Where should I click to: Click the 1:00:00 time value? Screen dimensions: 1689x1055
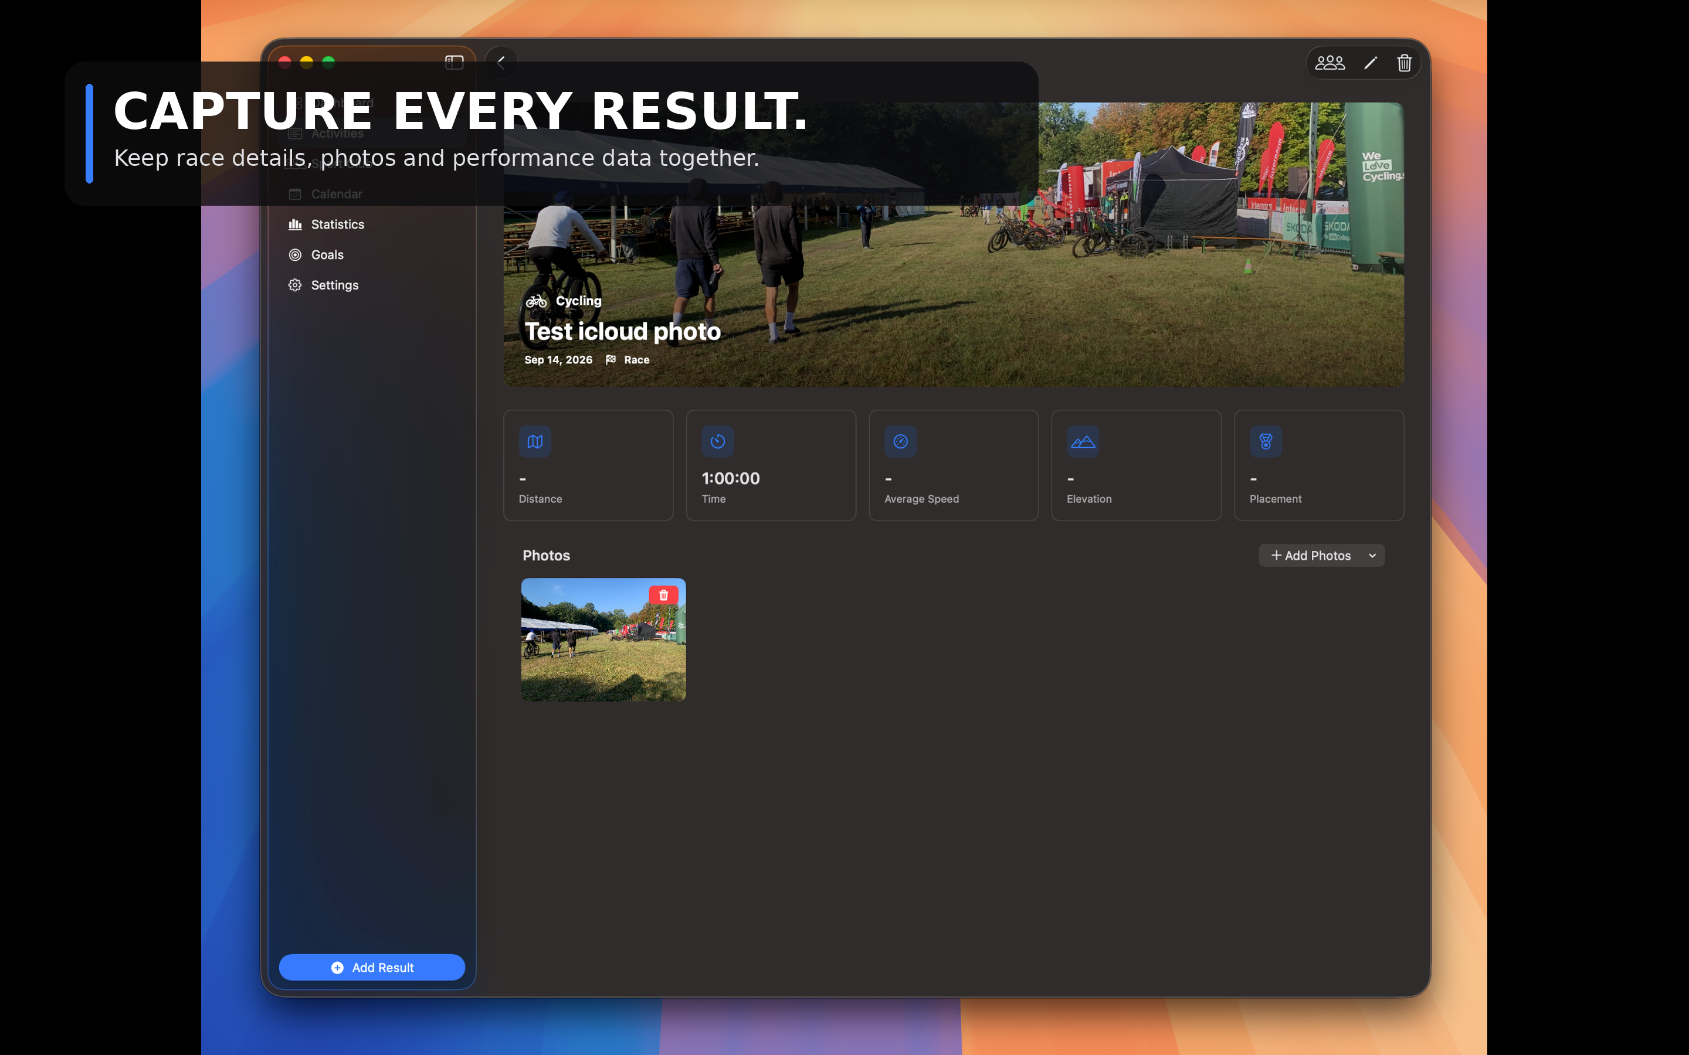coord(731,479)
